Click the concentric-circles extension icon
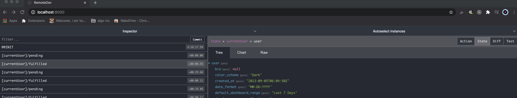 click(479, 12)
